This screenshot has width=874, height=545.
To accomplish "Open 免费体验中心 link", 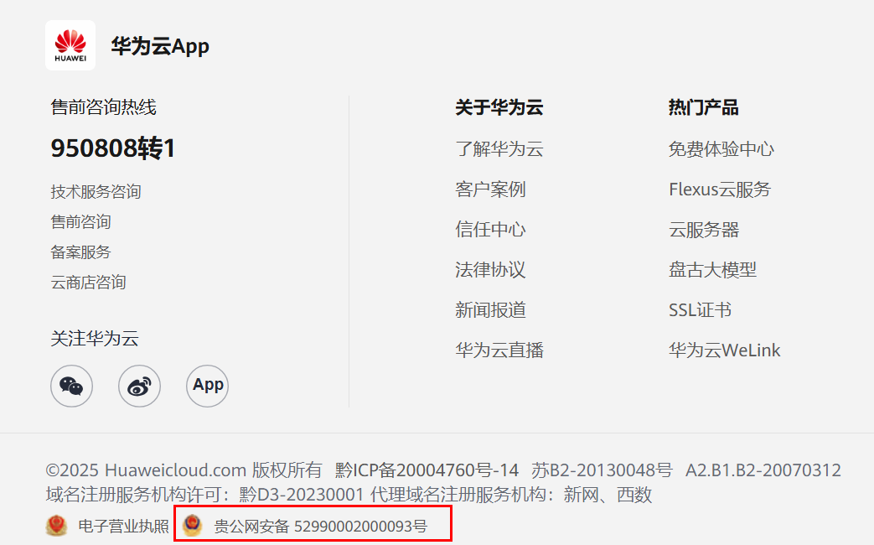I will [721, 149].
